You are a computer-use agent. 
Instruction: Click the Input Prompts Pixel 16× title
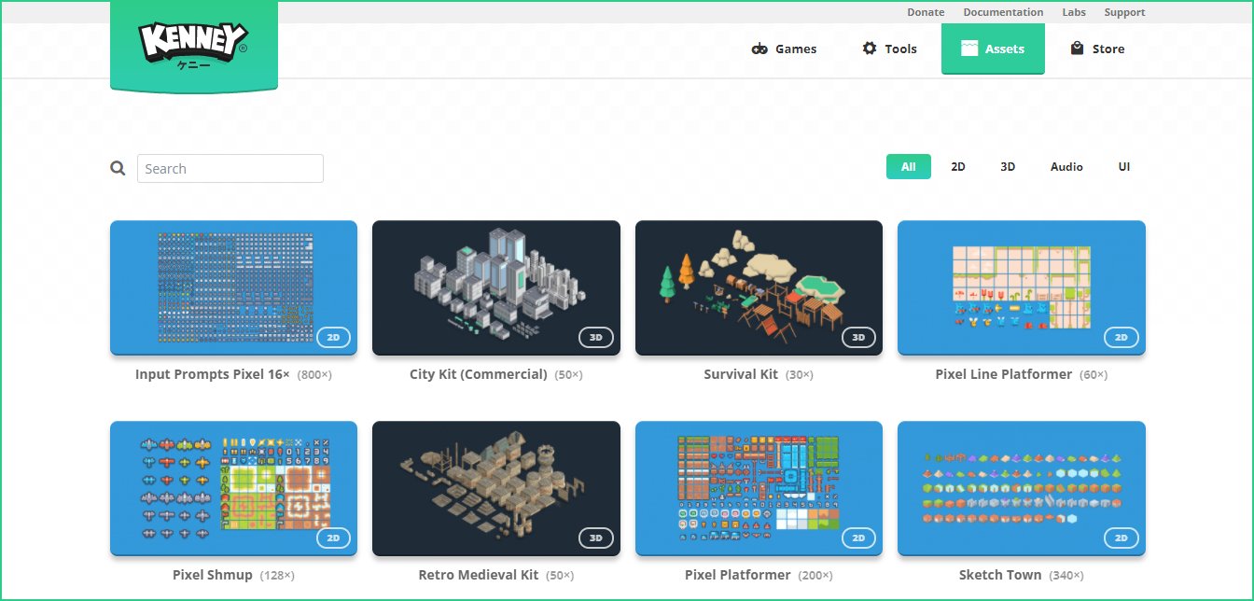coord(213,374)
